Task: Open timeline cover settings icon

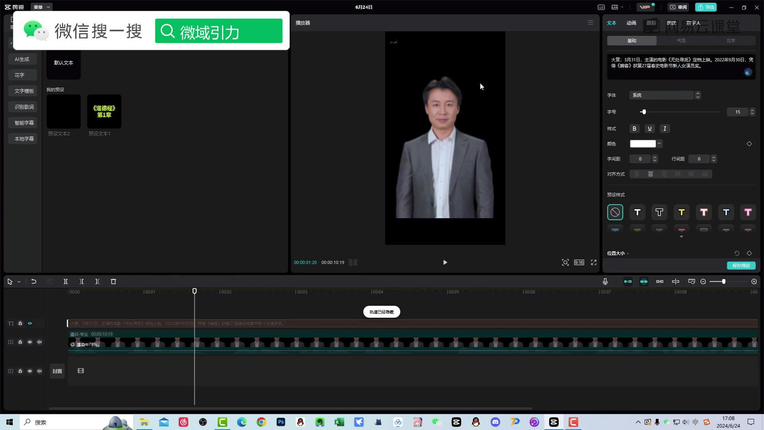Action: click(692, 281)
